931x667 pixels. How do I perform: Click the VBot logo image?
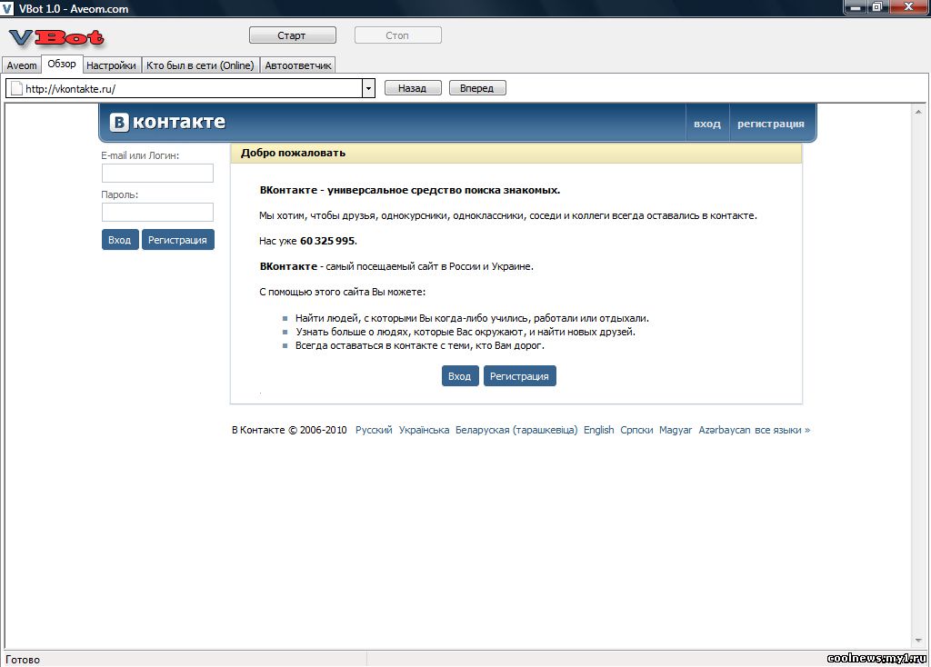pyautogui.click(x=57, y=38)
